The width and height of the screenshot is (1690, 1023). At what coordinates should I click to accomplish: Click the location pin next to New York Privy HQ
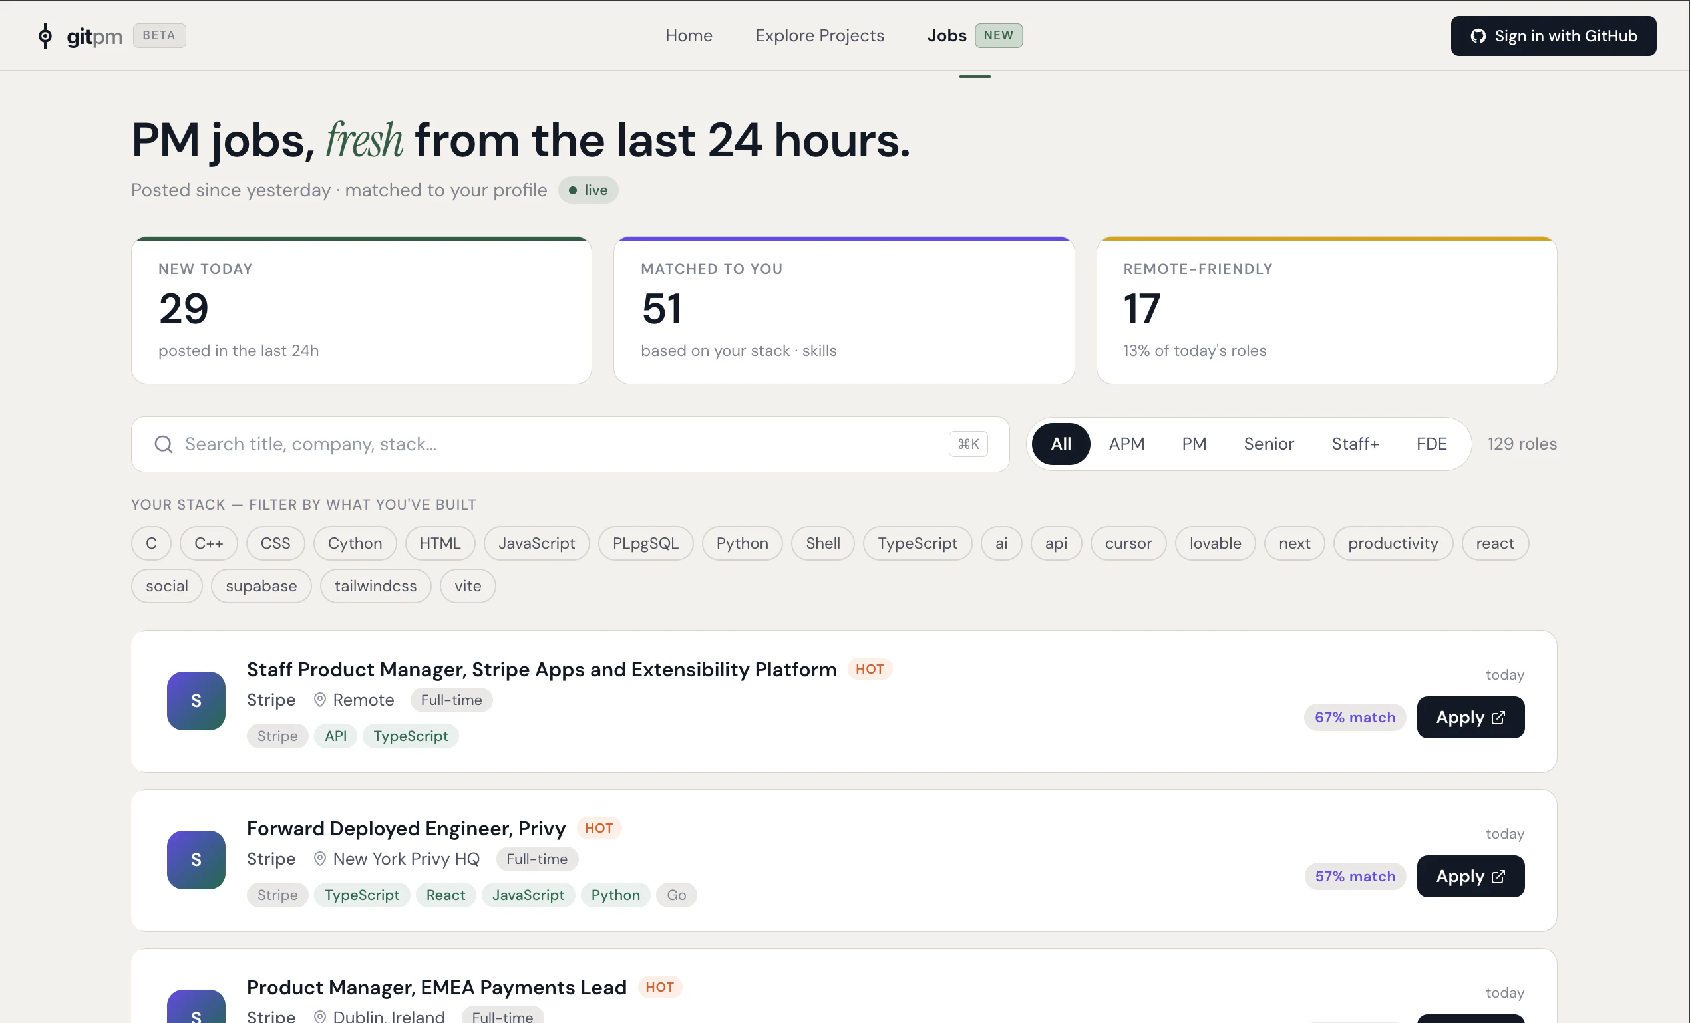tap(319, 859)
